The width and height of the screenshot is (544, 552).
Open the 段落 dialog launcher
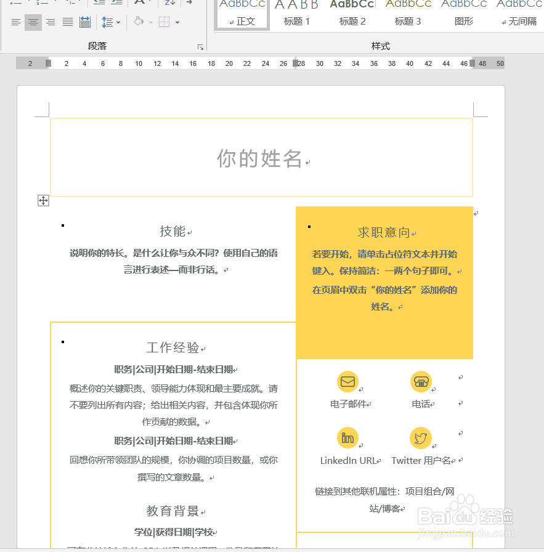point(200,47)
